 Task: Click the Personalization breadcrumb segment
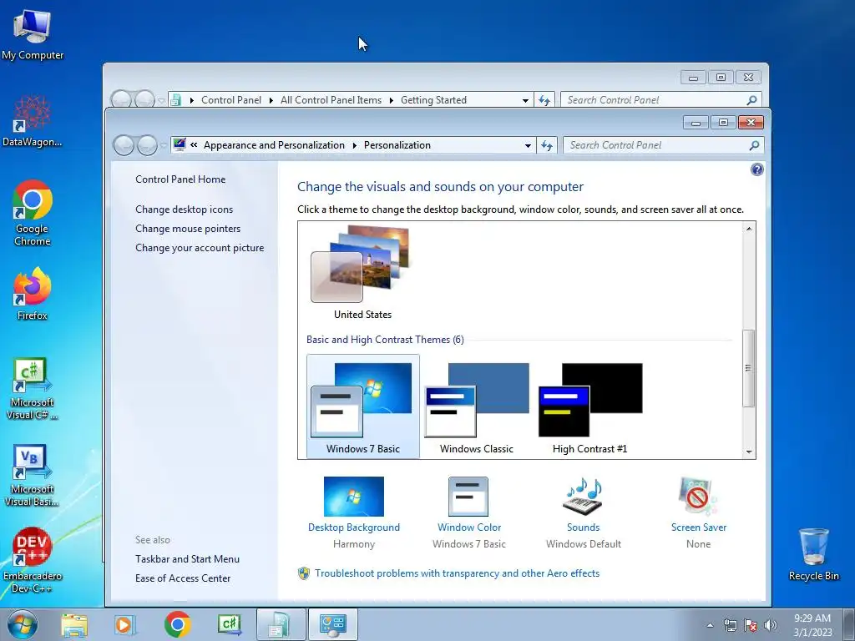397,145
